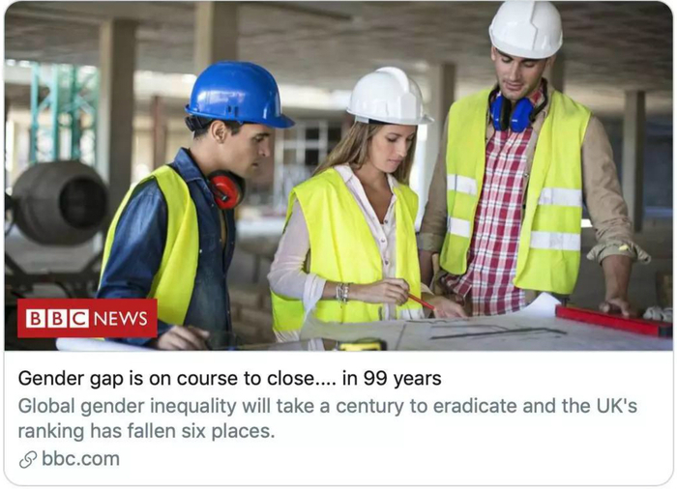
Task: Click the blue hard hat in photo
Action: (x=239, y=94)
